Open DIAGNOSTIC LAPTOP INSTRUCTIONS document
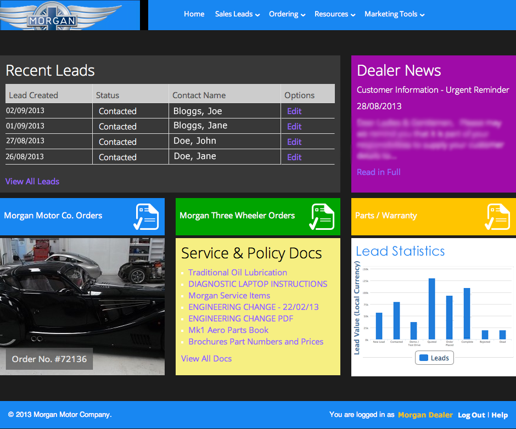 [x=257, y=284]
